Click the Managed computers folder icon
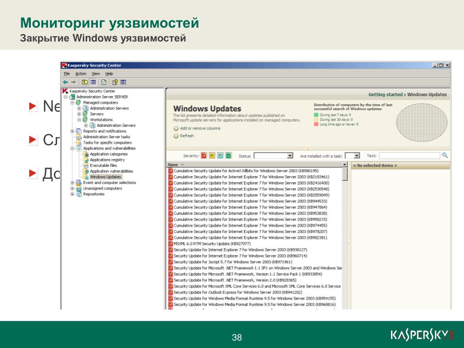 pos(78,102)
